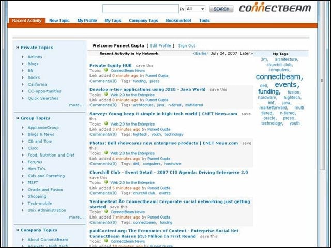
Task: Click the green topic icon under Develop n-tier applications
Action: (x=106, y=95)
